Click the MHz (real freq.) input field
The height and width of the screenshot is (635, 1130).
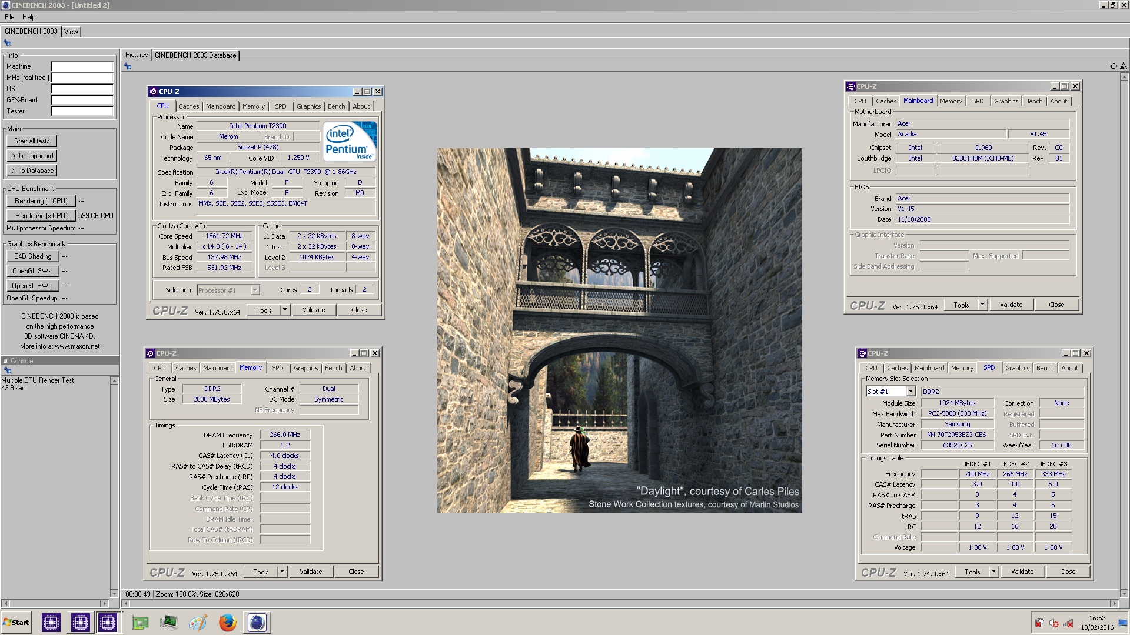point(82,78)
